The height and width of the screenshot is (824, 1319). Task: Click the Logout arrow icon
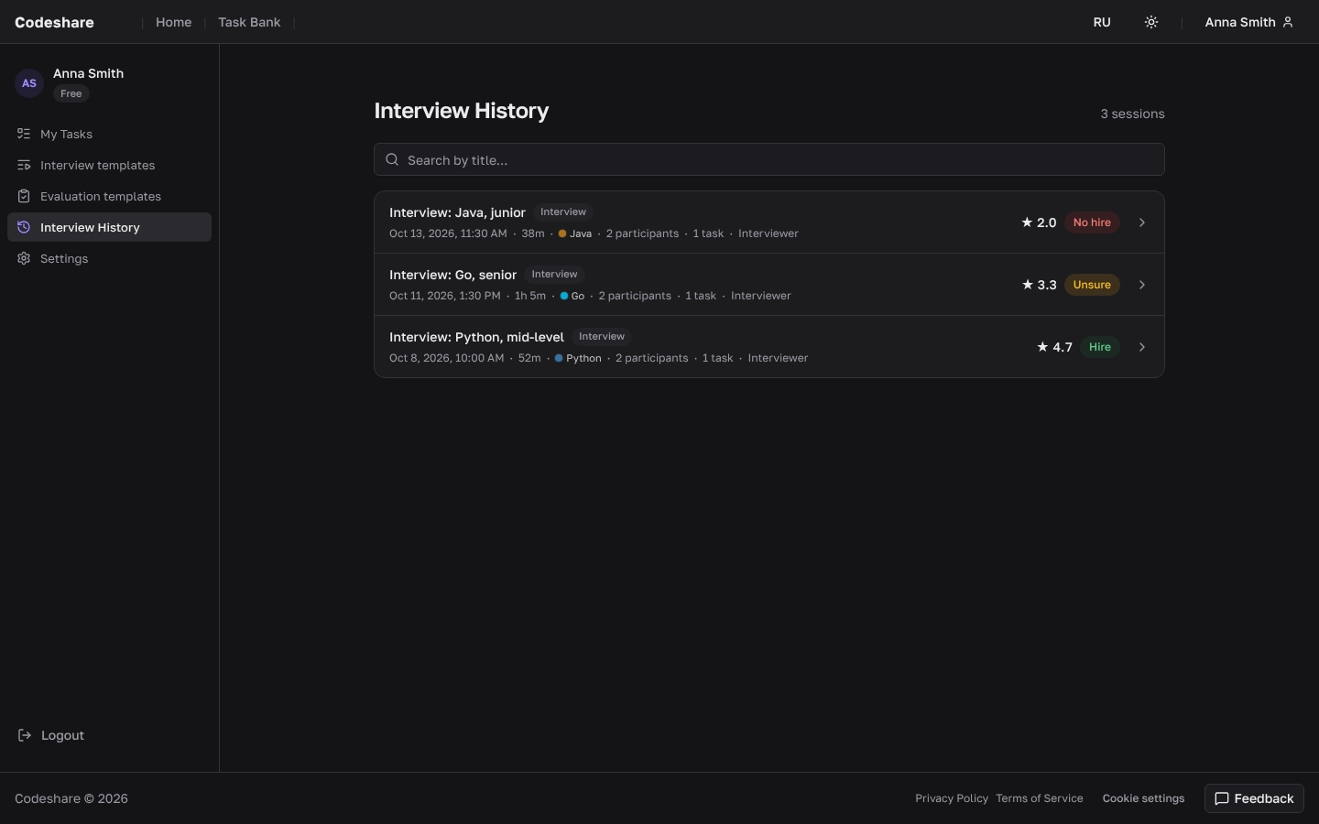[25, 735]
